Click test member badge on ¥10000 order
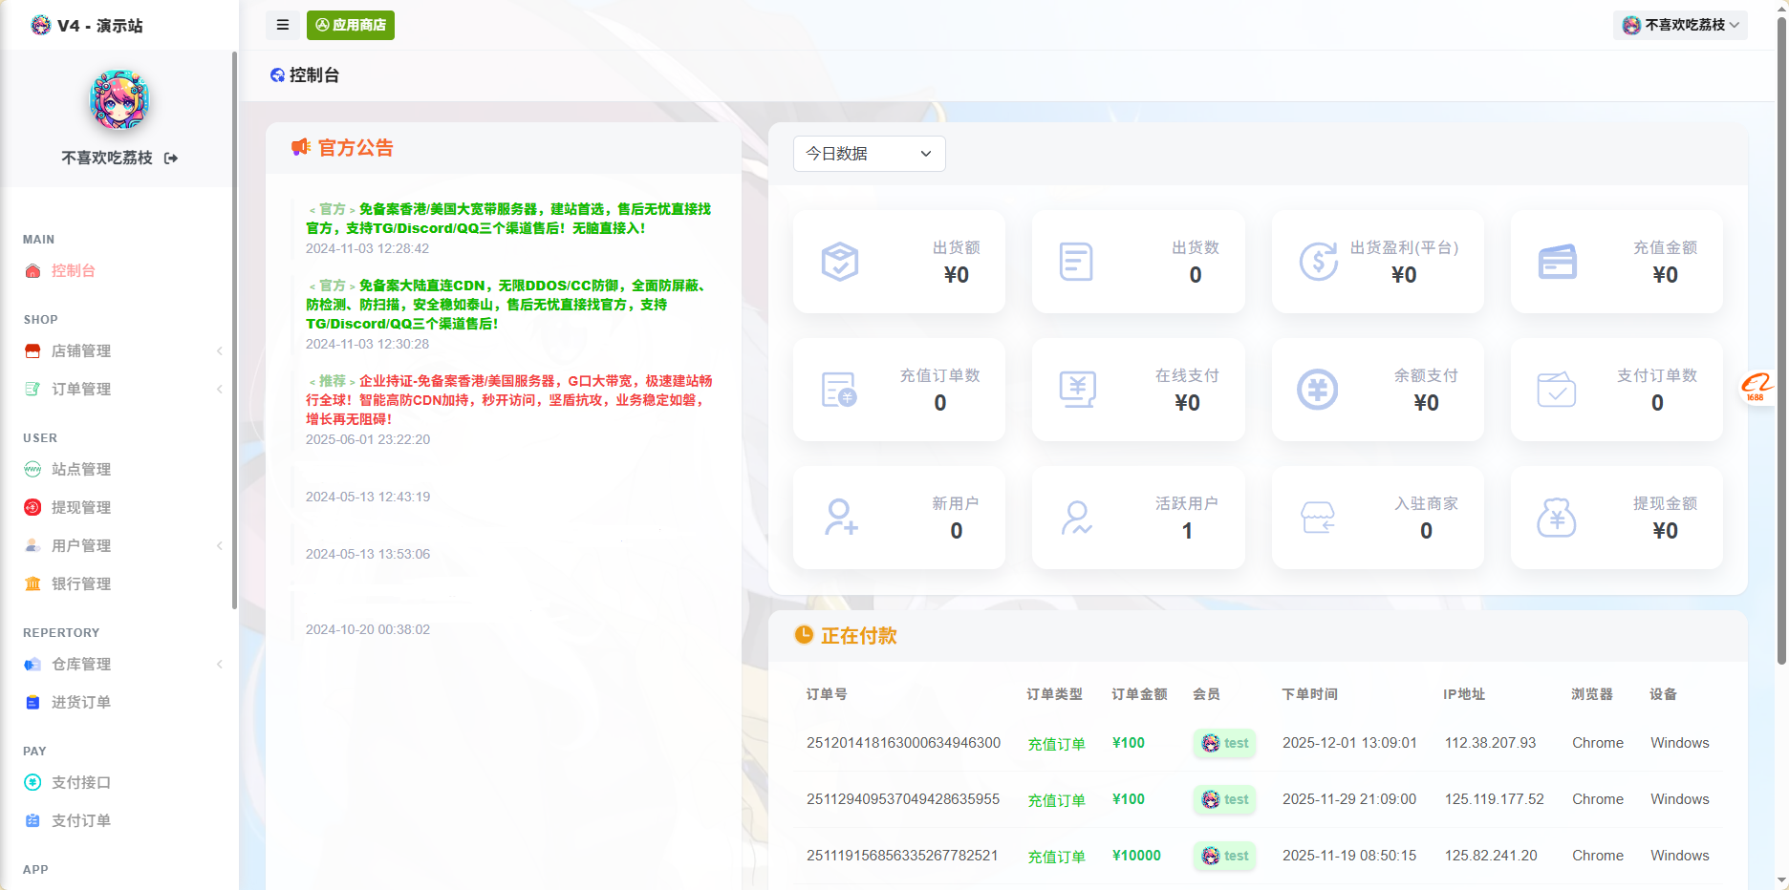1789x890 pixels. pyautogui.click(x=1225, y=856)
